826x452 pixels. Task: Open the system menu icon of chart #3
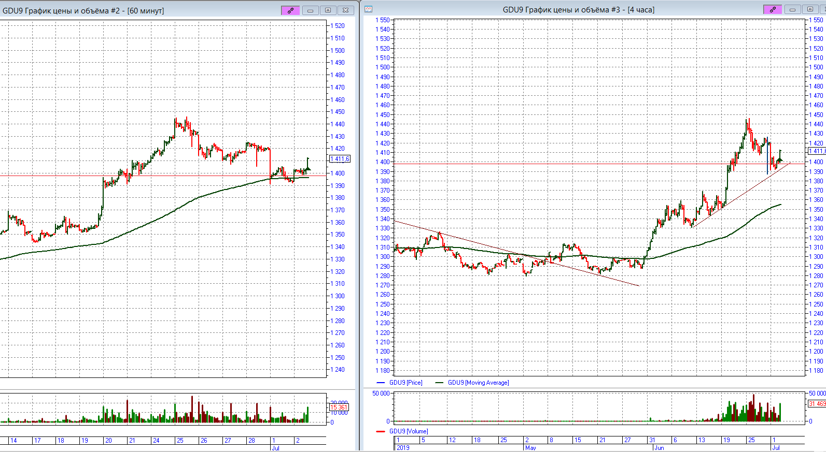[369, 9]
